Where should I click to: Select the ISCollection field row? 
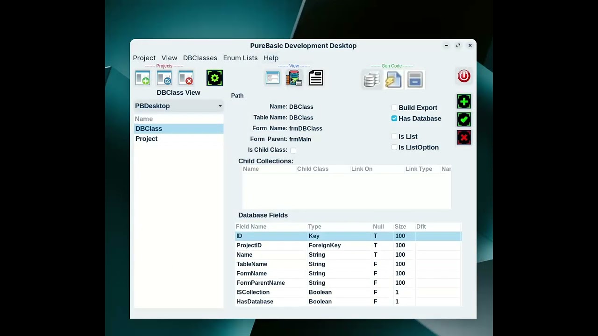pos(348,292)
